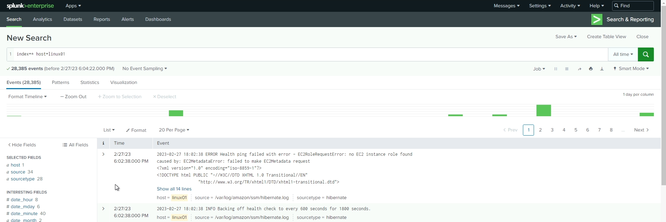Stop the search job
The height and width of the screenshot is (222, 666).
(x=567, y=69)
